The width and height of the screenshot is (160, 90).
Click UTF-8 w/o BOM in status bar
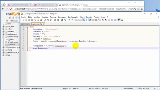(143, 88)
